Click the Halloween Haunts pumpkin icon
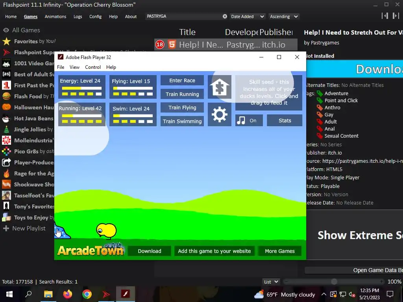 point(6,107)
